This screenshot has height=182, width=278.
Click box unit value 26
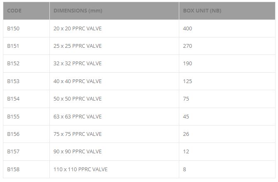(x=186, y=134)
